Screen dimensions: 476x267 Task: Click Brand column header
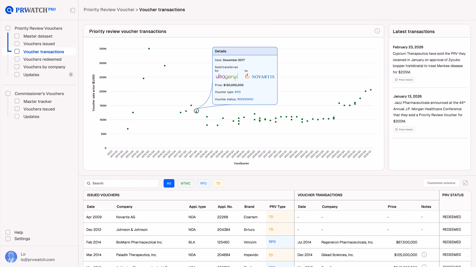(249, 207)
